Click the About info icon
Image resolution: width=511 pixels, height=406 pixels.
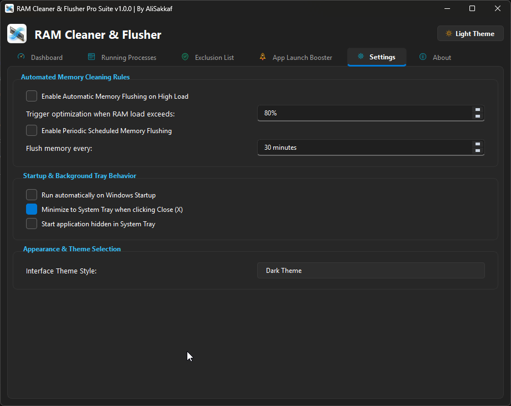423,57
